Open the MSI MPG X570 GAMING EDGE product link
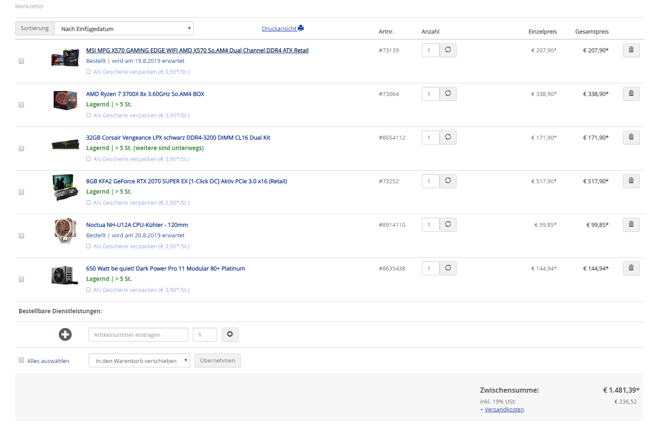660x428 pixels. (197, 51)
